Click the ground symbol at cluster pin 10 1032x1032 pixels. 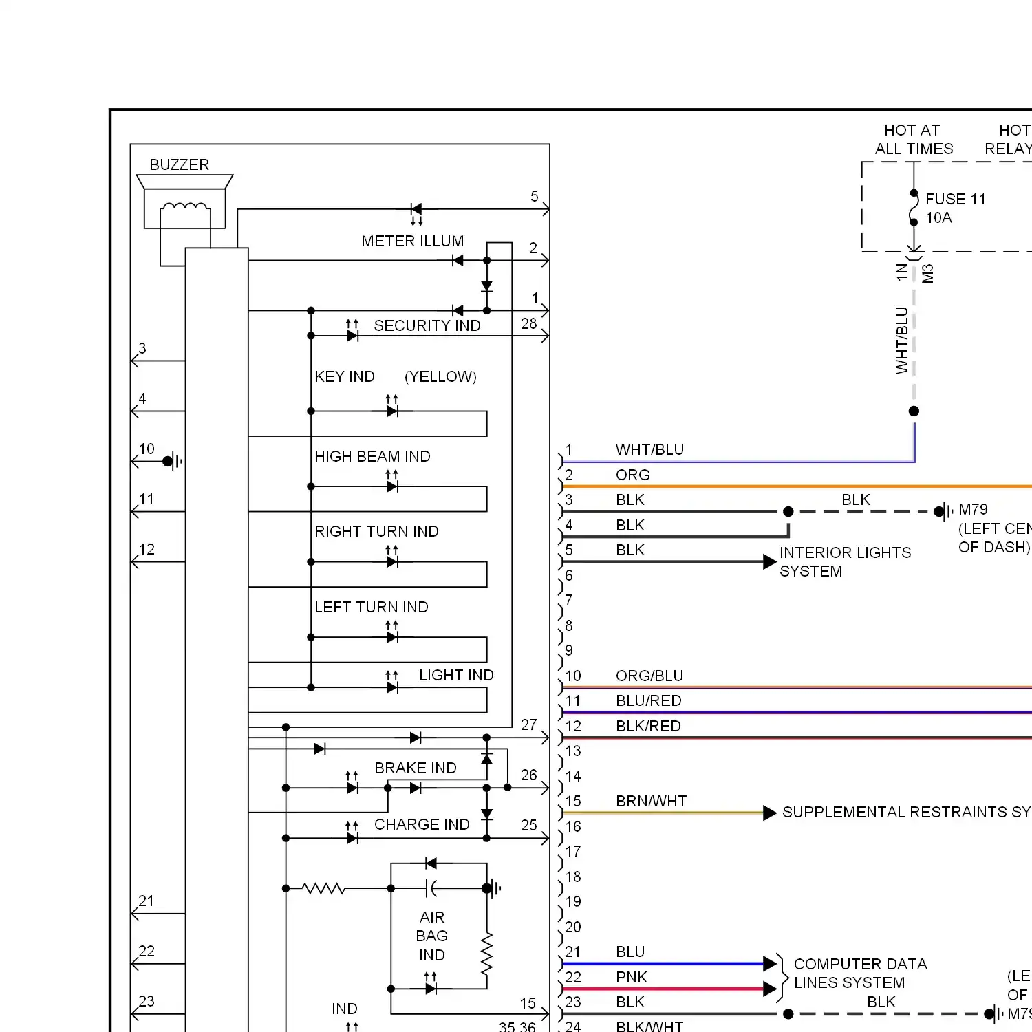click(173, 461)
